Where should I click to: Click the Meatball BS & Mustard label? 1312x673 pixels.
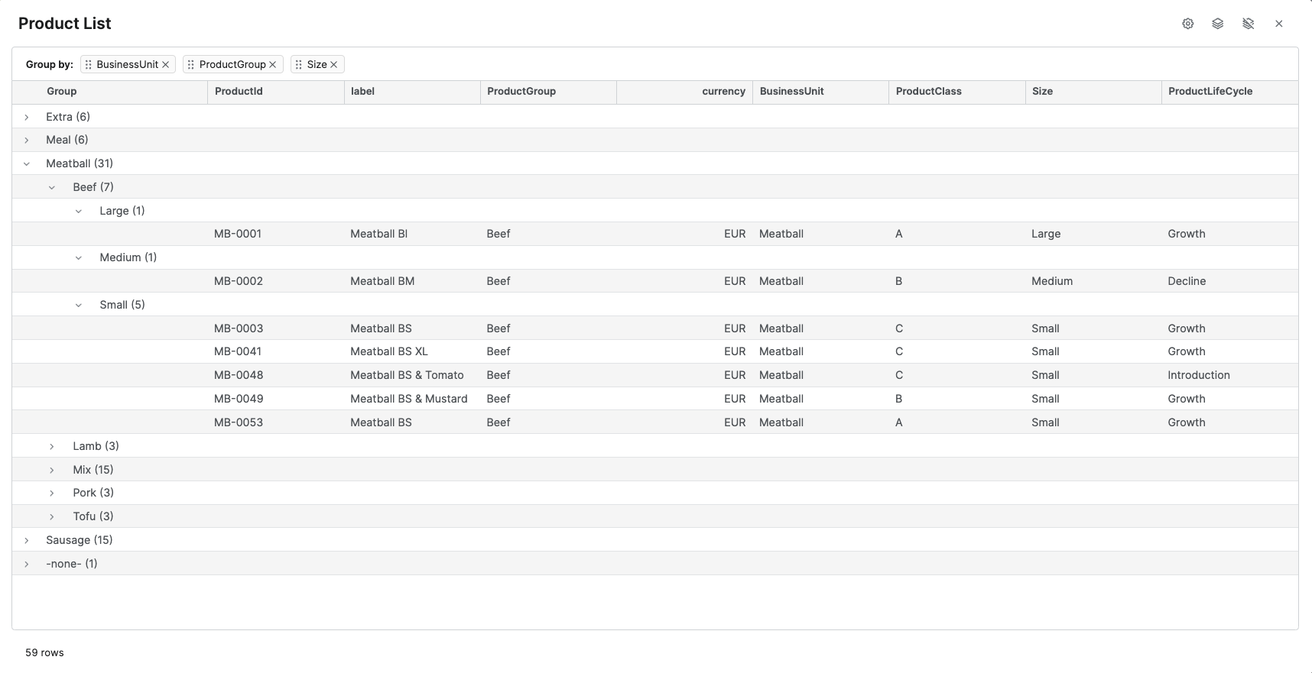(409, 399)
